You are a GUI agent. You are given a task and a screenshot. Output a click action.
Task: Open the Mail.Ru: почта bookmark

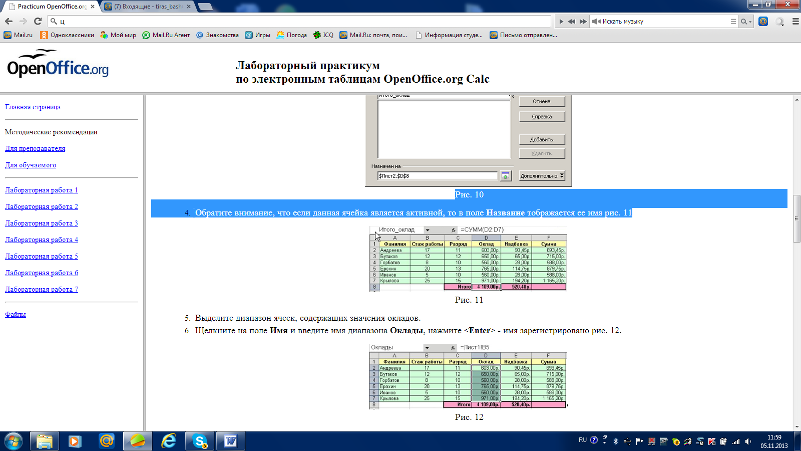pos(373,35)
